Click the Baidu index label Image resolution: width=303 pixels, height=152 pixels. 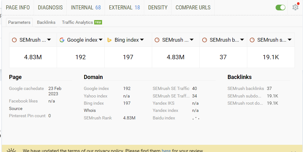coord(164,118)
